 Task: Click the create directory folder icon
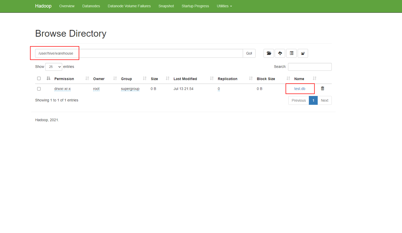pos(269,53)
